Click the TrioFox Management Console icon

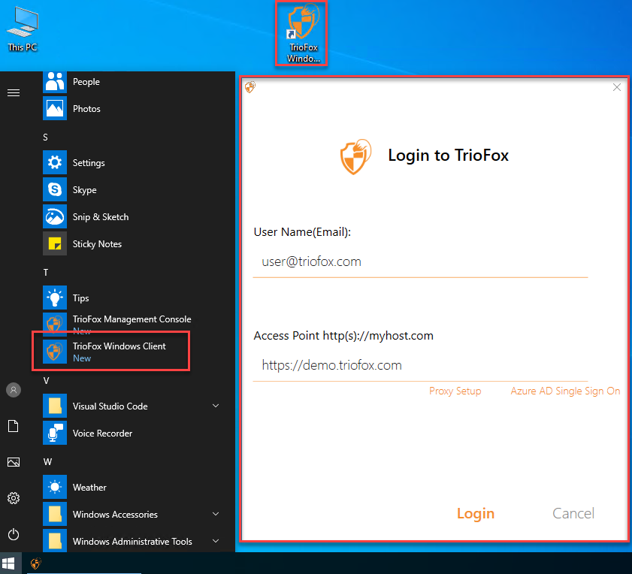pos(55,323)
